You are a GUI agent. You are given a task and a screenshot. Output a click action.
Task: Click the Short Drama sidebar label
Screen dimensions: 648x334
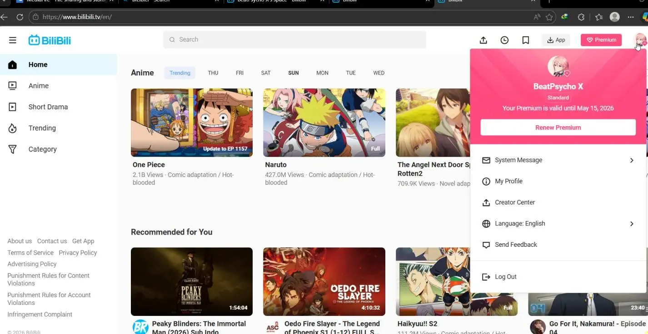[48, 107]
